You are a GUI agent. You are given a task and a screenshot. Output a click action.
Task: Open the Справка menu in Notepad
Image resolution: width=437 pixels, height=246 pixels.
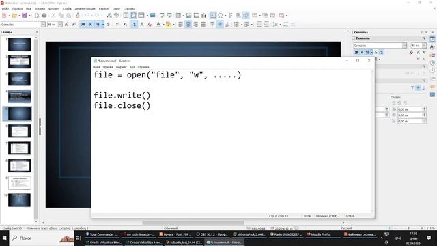[143, 67]
